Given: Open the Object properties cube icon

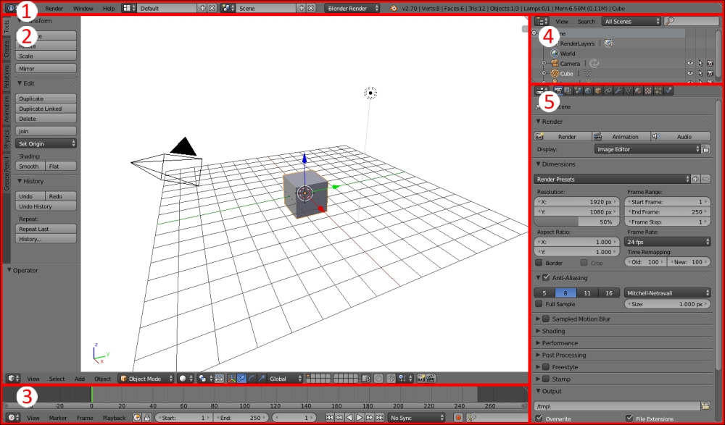Looking at the screenshot, I should (598, 91).
